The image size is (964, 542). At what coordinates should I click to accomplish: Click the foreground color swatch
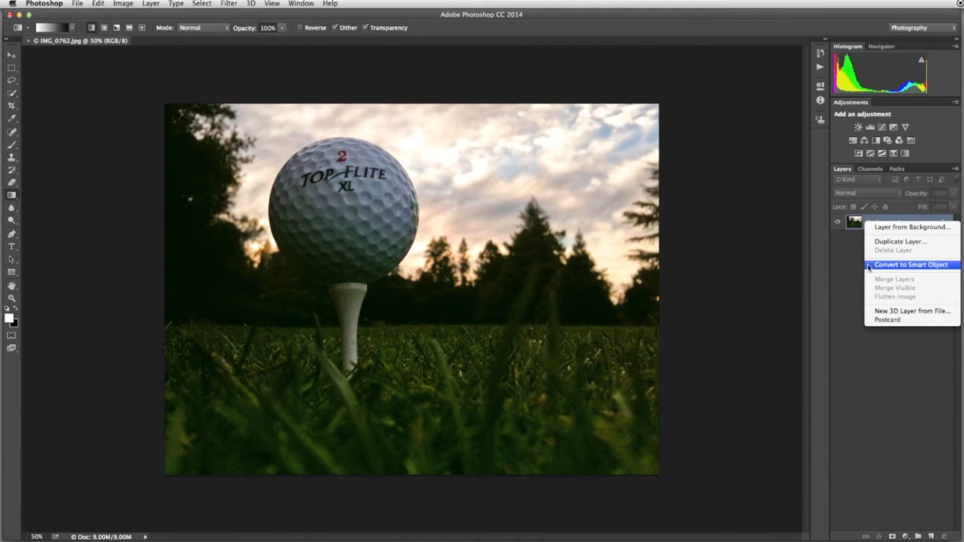[9, 318]
